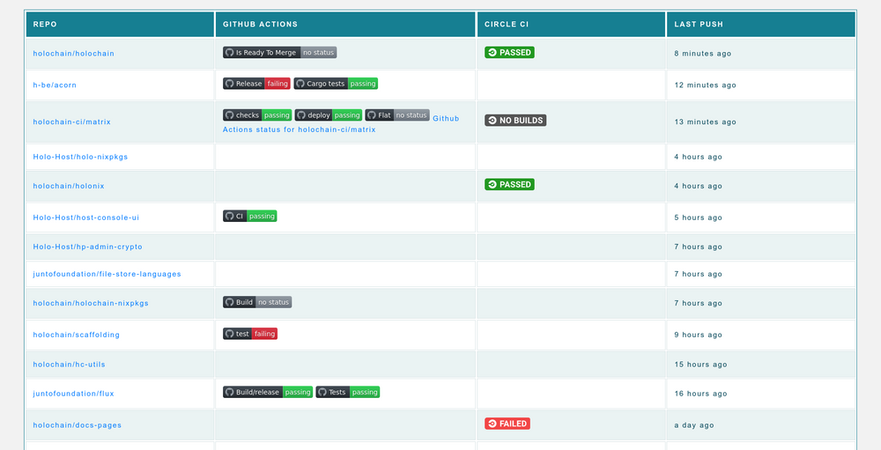Viewport: 881px width, 450px height.
Task: Click the checks passing badge
Action: (x=256, y=115)
